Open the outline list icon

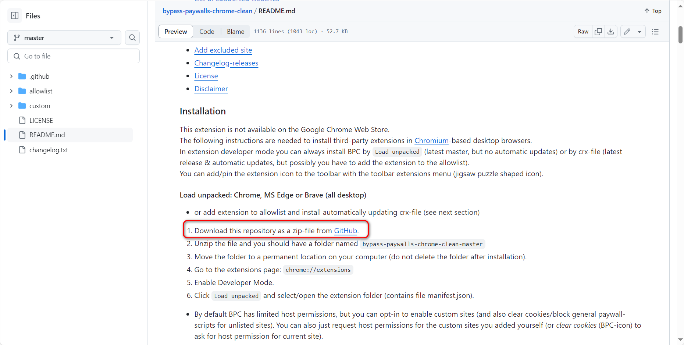coord(655,32)
